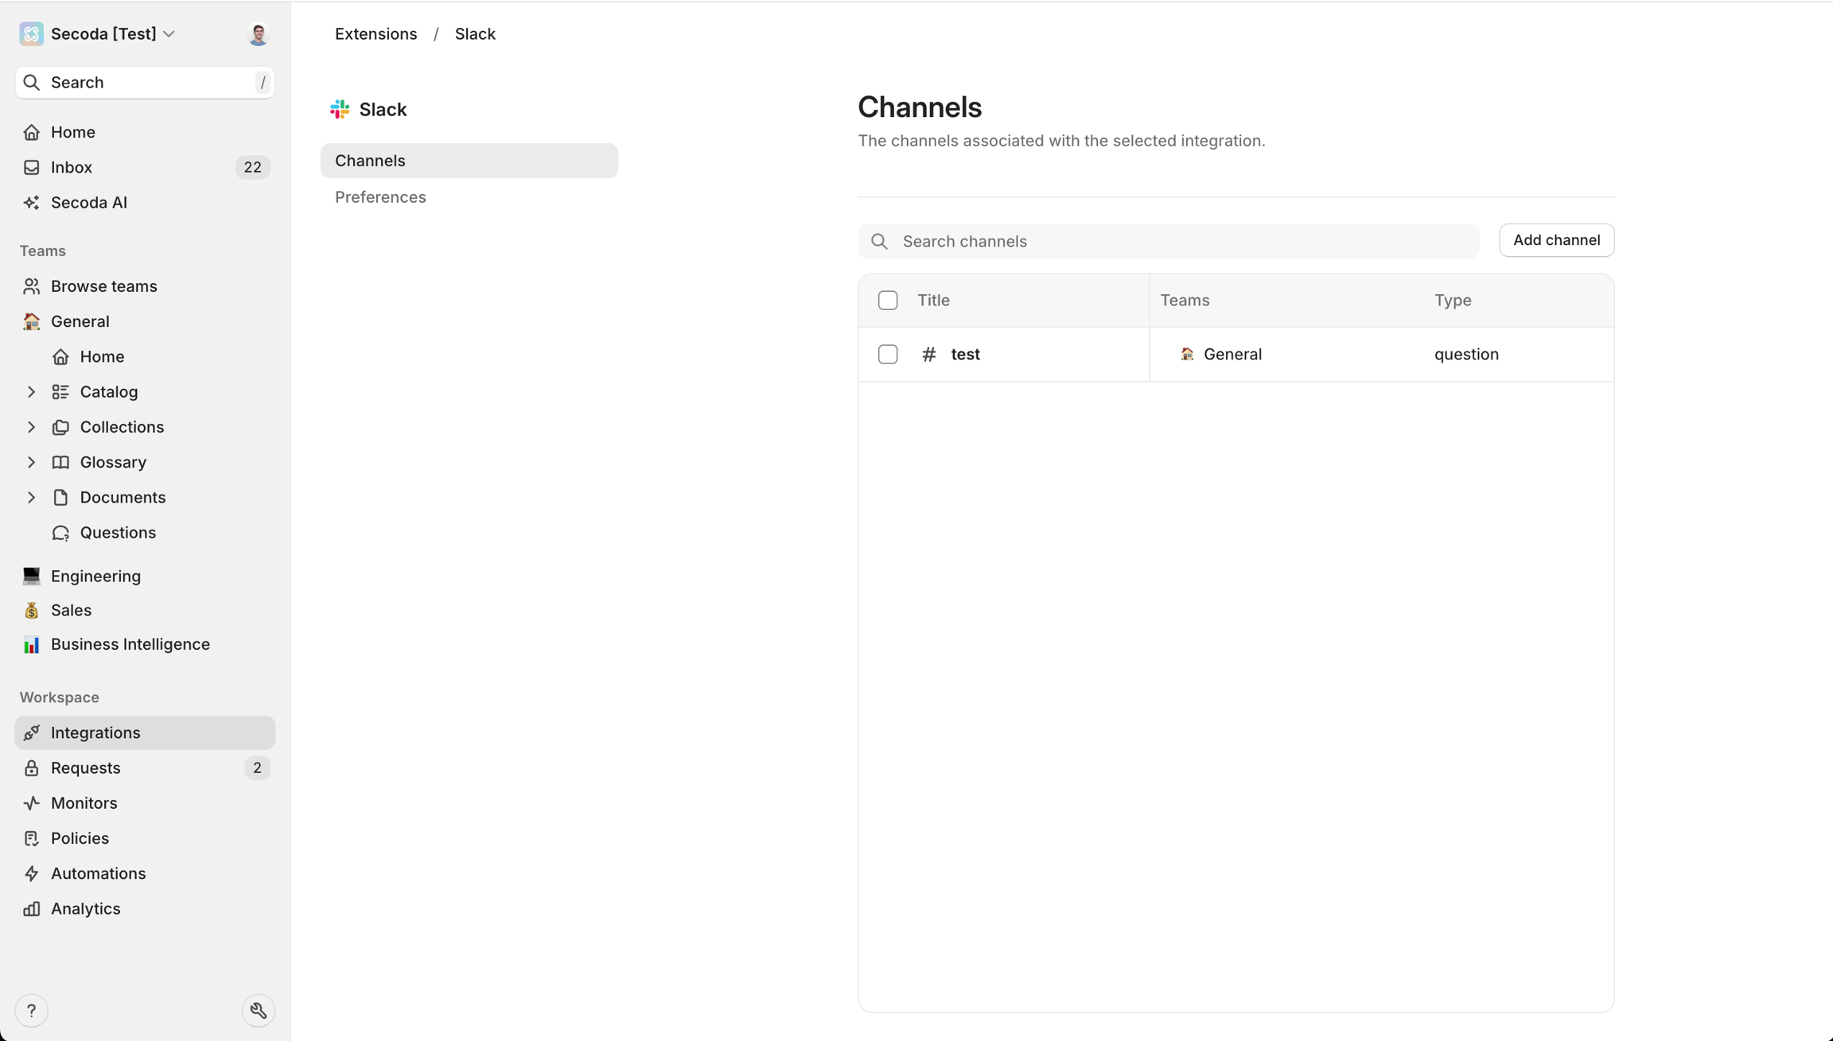Click the Secoda AI sparkle icon
This screenshot has width=1833, height=1041.
[x=31, y=203]
